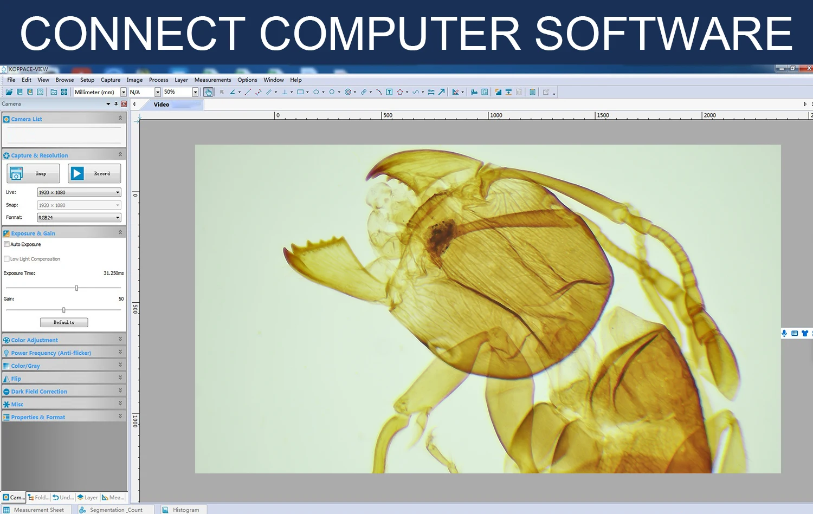Expand the Color Adjustment section
Viewport: 813px width, 514px height.
click(64, 340)
